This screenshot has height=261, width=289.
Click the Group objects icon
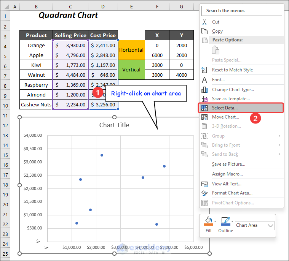[x=204, y=136]
